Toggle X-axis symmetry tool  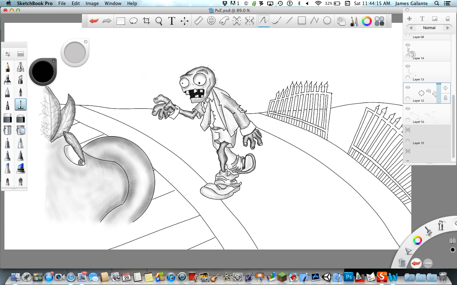[x=237, y=21]
